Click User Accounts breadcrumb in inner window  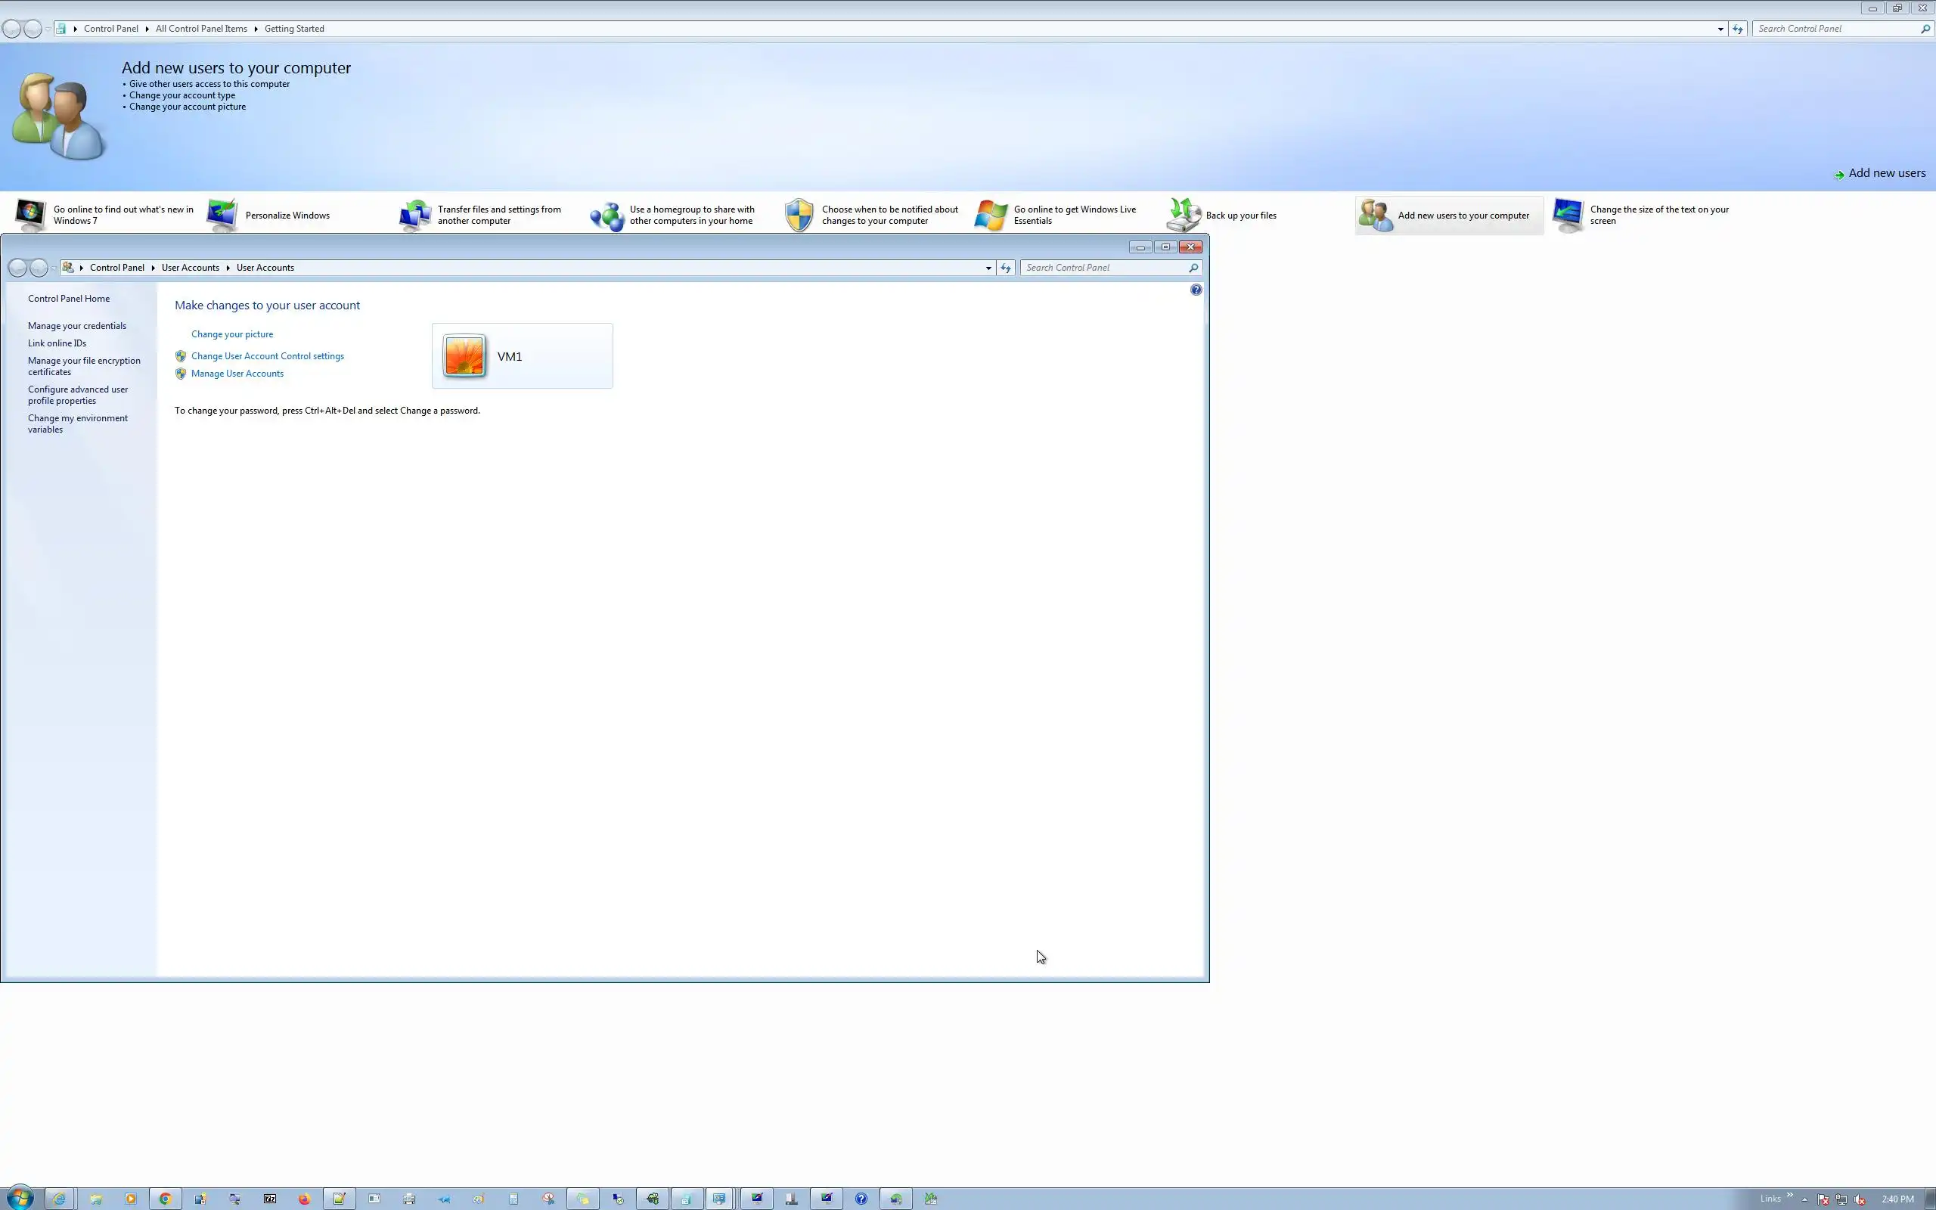190,268
